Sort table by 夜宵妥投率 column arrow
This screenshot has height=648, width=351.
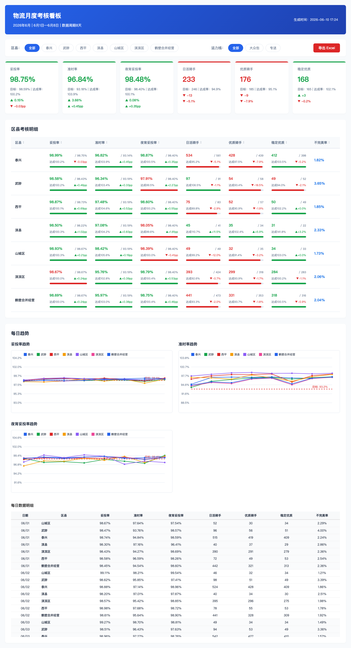click(x=159, y=142)
